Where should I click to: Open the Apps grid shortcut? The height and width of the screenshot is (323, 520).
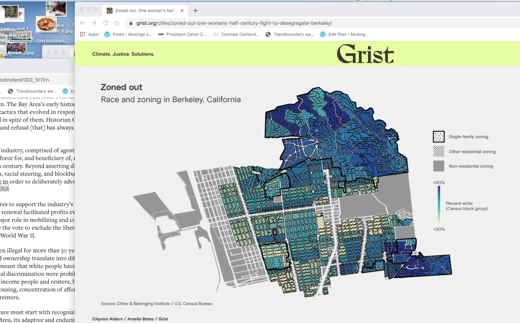[89, 35]
